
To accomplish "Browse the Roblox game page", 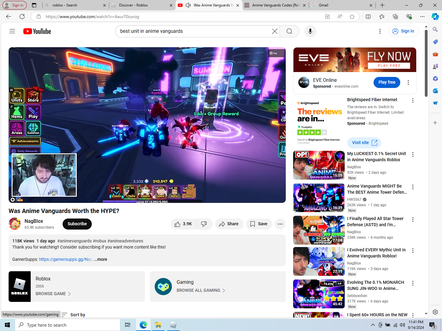I will pyautogui.click(x=53, y=294).
